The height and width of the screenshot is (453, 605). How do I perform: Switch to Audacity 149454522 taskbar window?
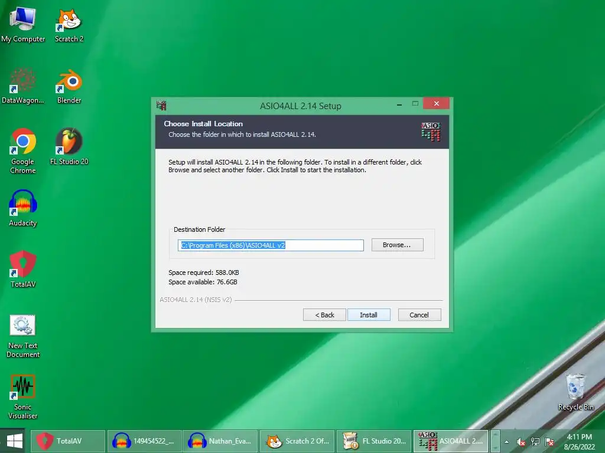pos(144,441)
